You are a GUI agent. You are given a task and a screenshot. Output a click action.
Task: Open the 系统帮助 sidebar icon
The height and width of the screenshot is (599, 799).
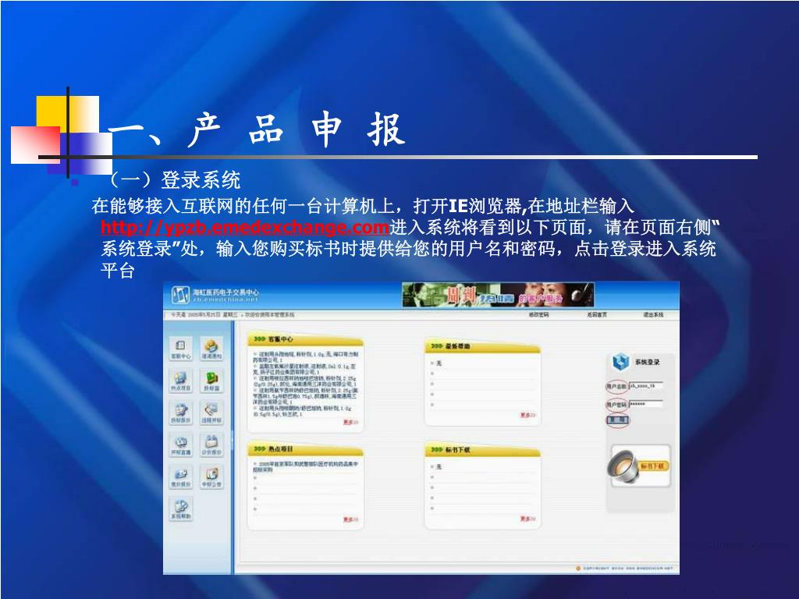tap(180, 509)
